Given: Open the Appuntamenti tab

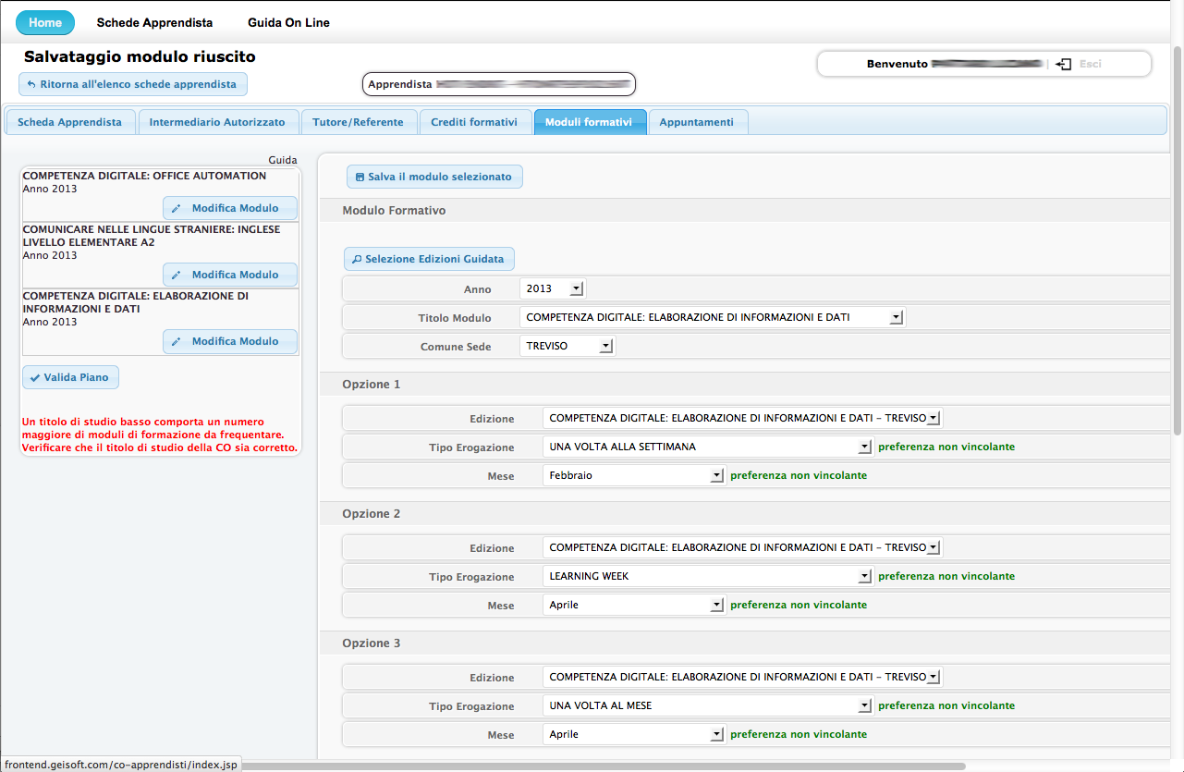Looking at the screenshot, I should pyautogui.click(x=696, y=122).
